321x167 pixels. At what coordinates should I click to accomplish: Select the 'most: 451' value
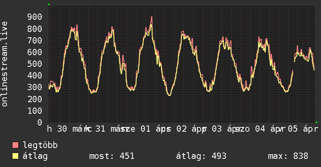click(112, 156)
